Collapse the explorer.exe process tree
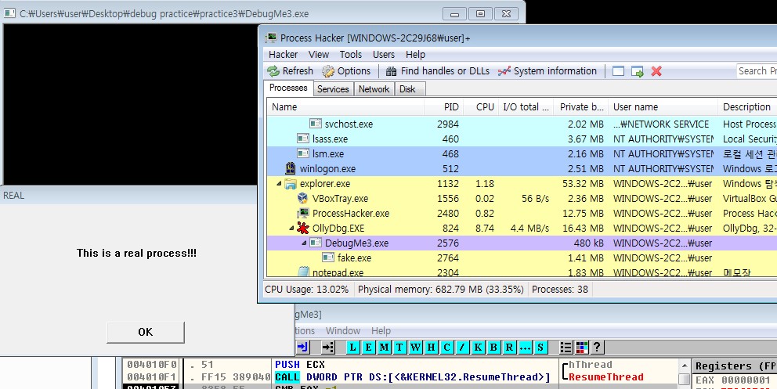This screenshot has height=389, width=777. point(279,184)
